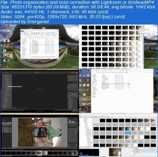Click the 'Video: h264, yuv420p' info line
This screenshot has height=157, width=158.
pos(62,17)
